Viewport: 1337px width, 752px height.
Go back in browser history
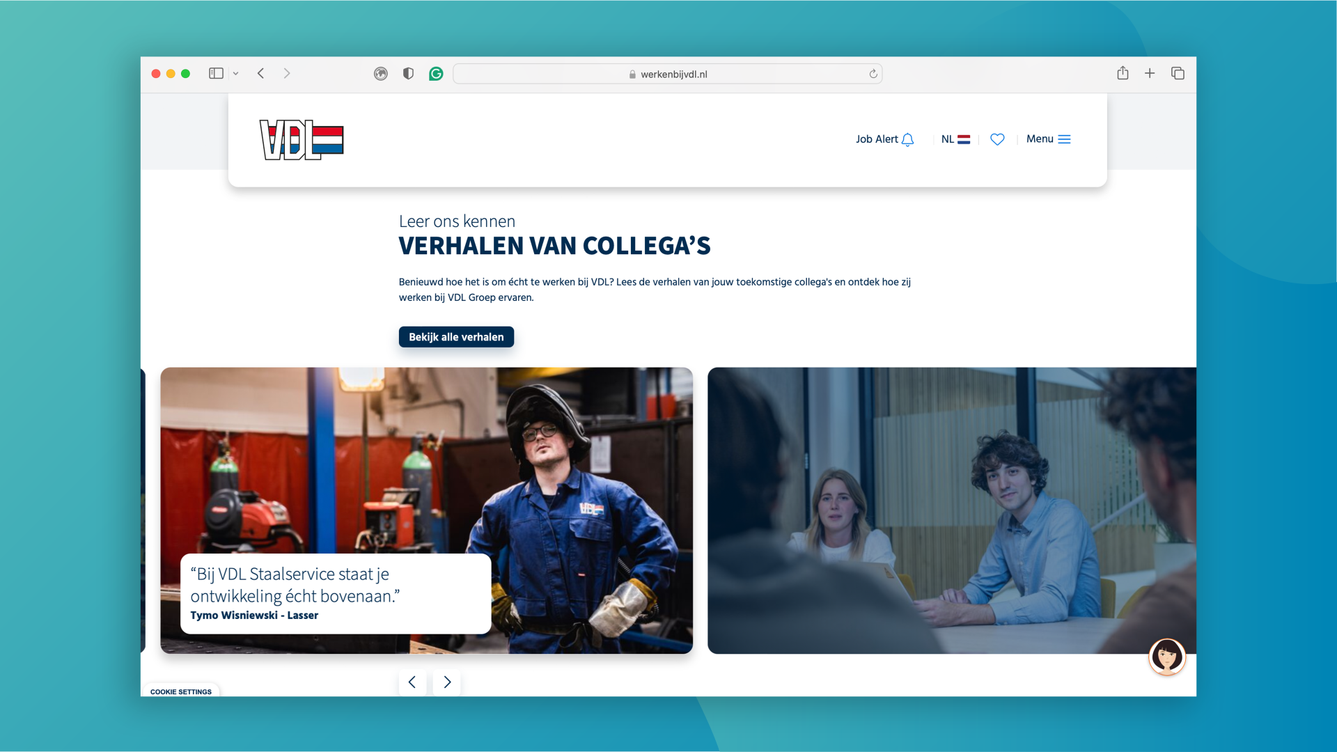[x=260, y=73]
